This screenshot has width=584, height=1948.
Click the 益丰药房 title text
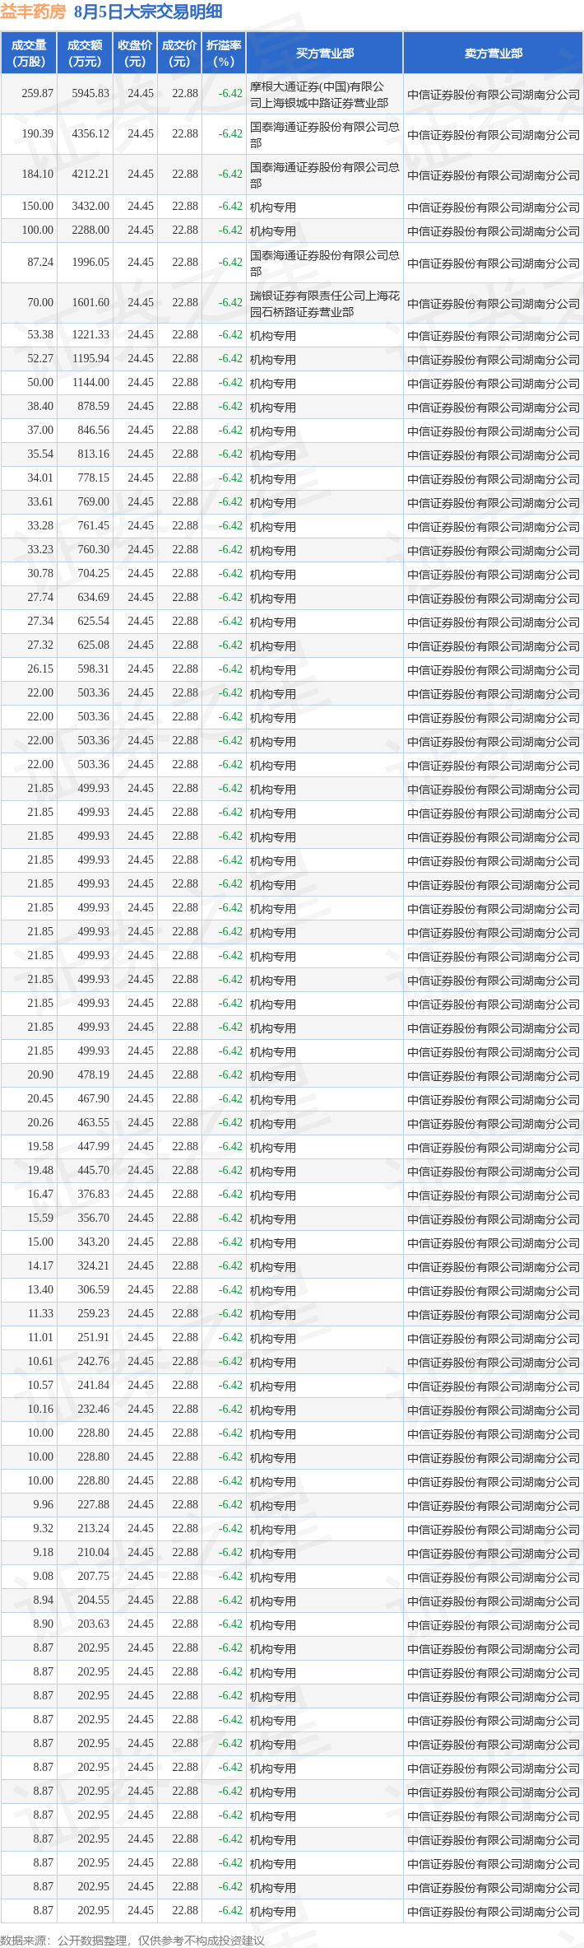pyautogui.click(x=33, y=12)
